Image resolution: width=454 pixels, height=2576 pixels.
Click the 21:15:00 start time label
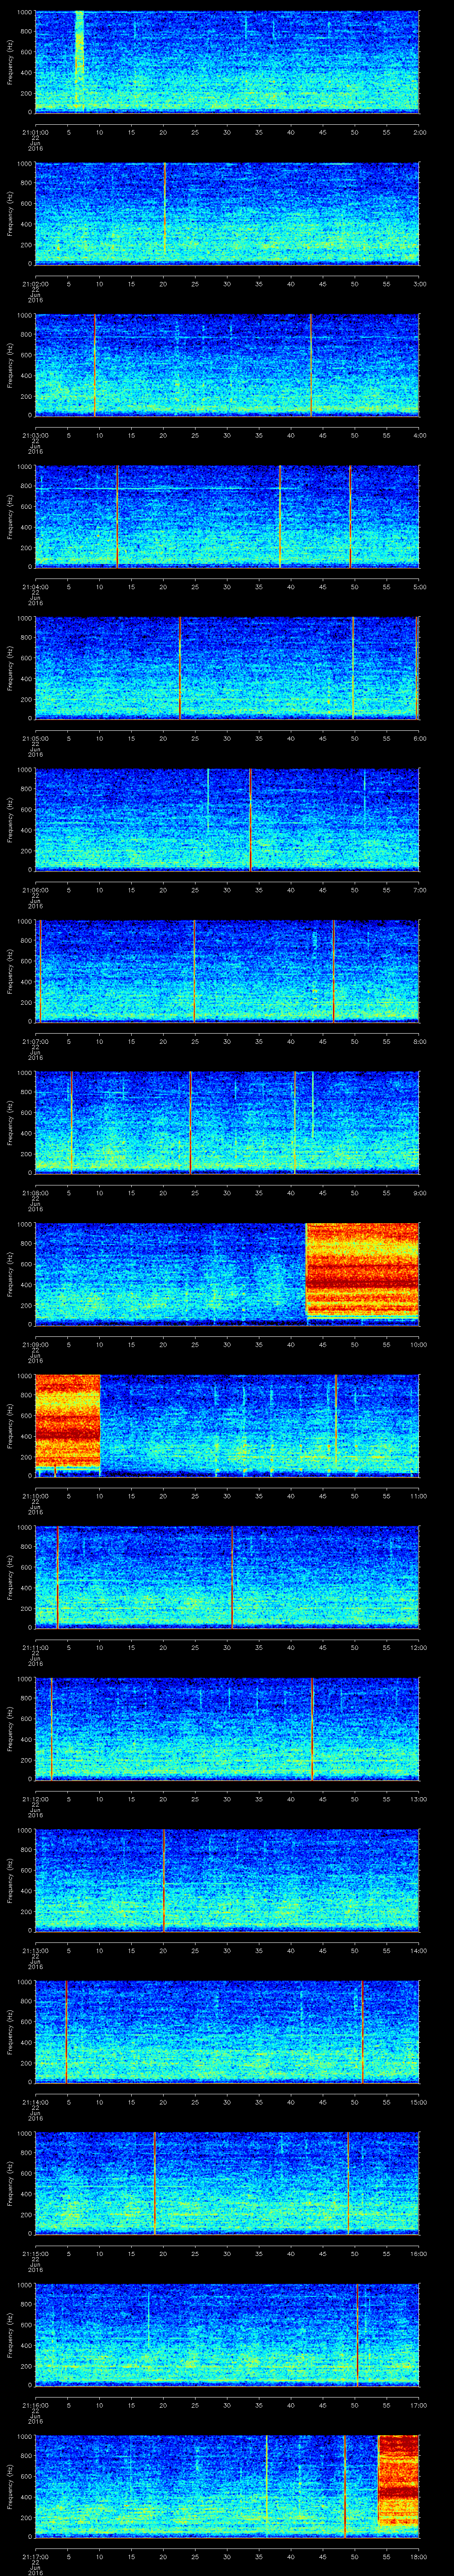tap(35, 2254)
